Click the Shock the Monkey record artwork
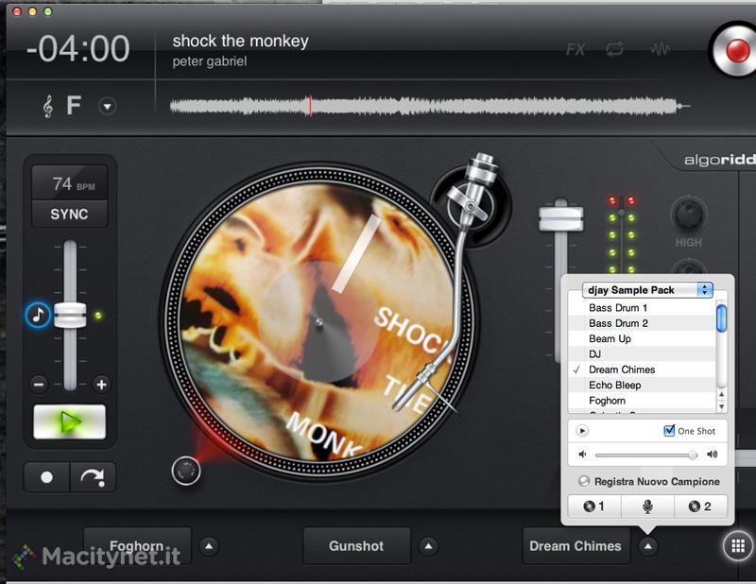Viewport: 756px width, 584px height. tap(318, 320)
